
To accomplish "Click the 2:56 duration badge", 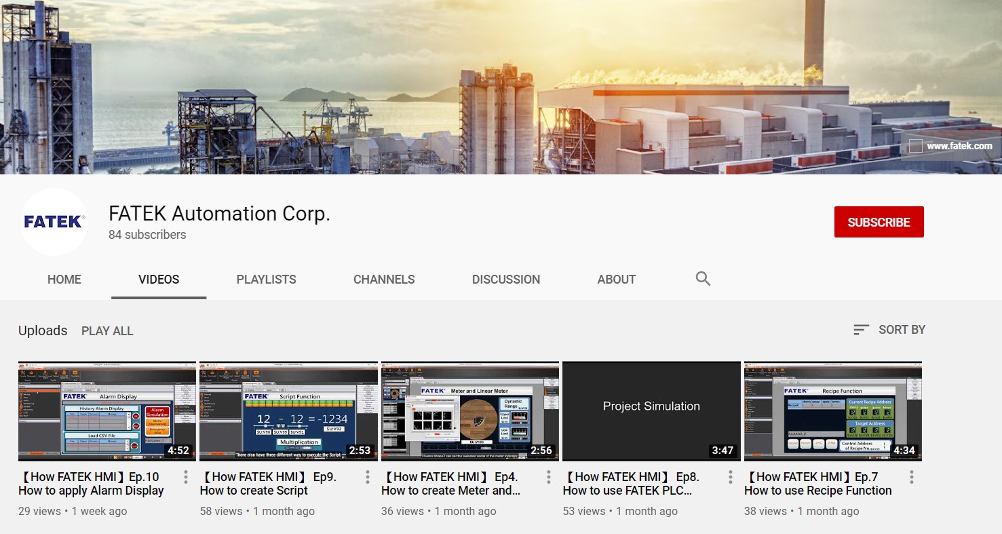I will (541, 451).
